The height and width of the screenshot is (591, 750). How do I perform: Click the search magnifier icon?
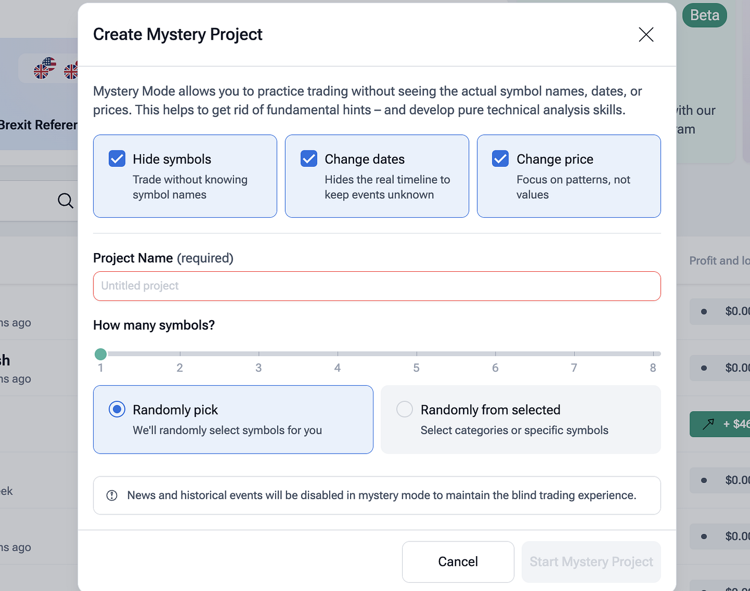point(66,200)
